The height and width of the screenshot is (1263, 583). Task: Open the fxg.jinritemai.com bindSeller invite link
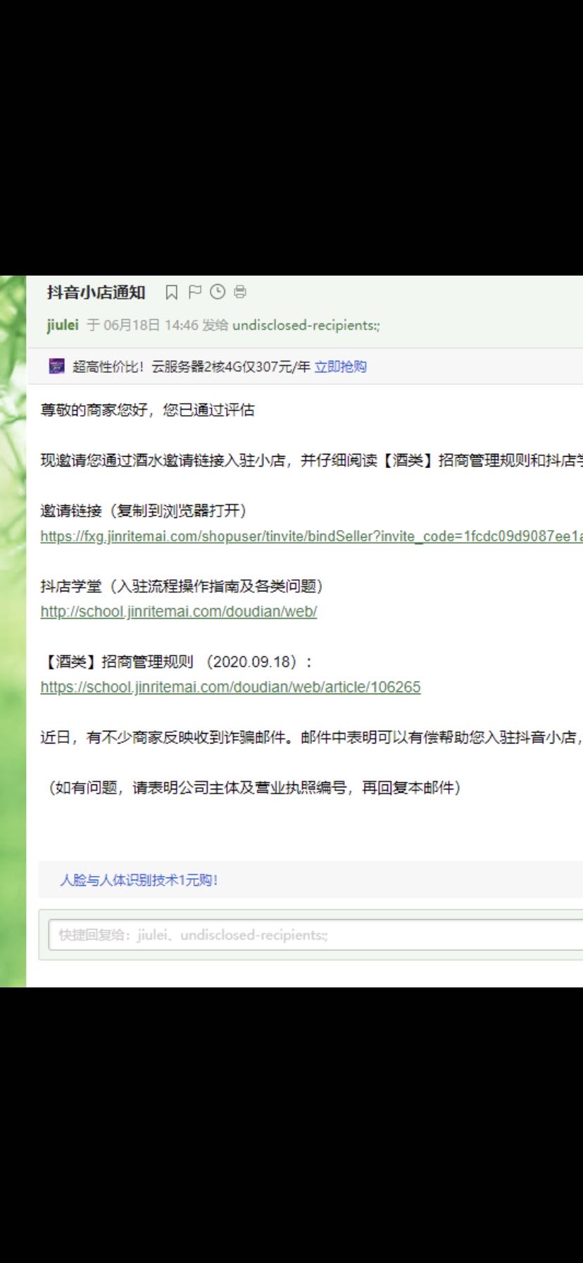(x=310, y=536)
